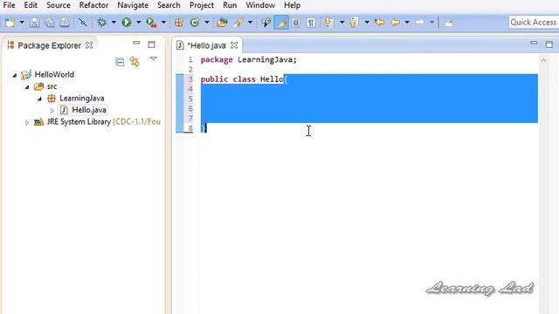The image size is (559, 314).
Task: Navigate Back with the yellow left arrow
Action: click(395, 23)
